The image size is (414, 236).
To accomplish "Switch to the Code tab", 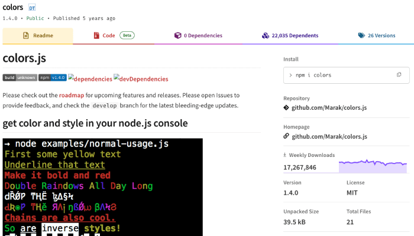I will tap(114, 35).
